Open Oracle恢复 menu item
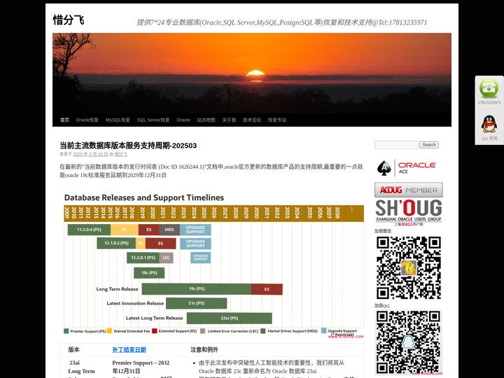 pyautogui.click(x=87, y=120)
